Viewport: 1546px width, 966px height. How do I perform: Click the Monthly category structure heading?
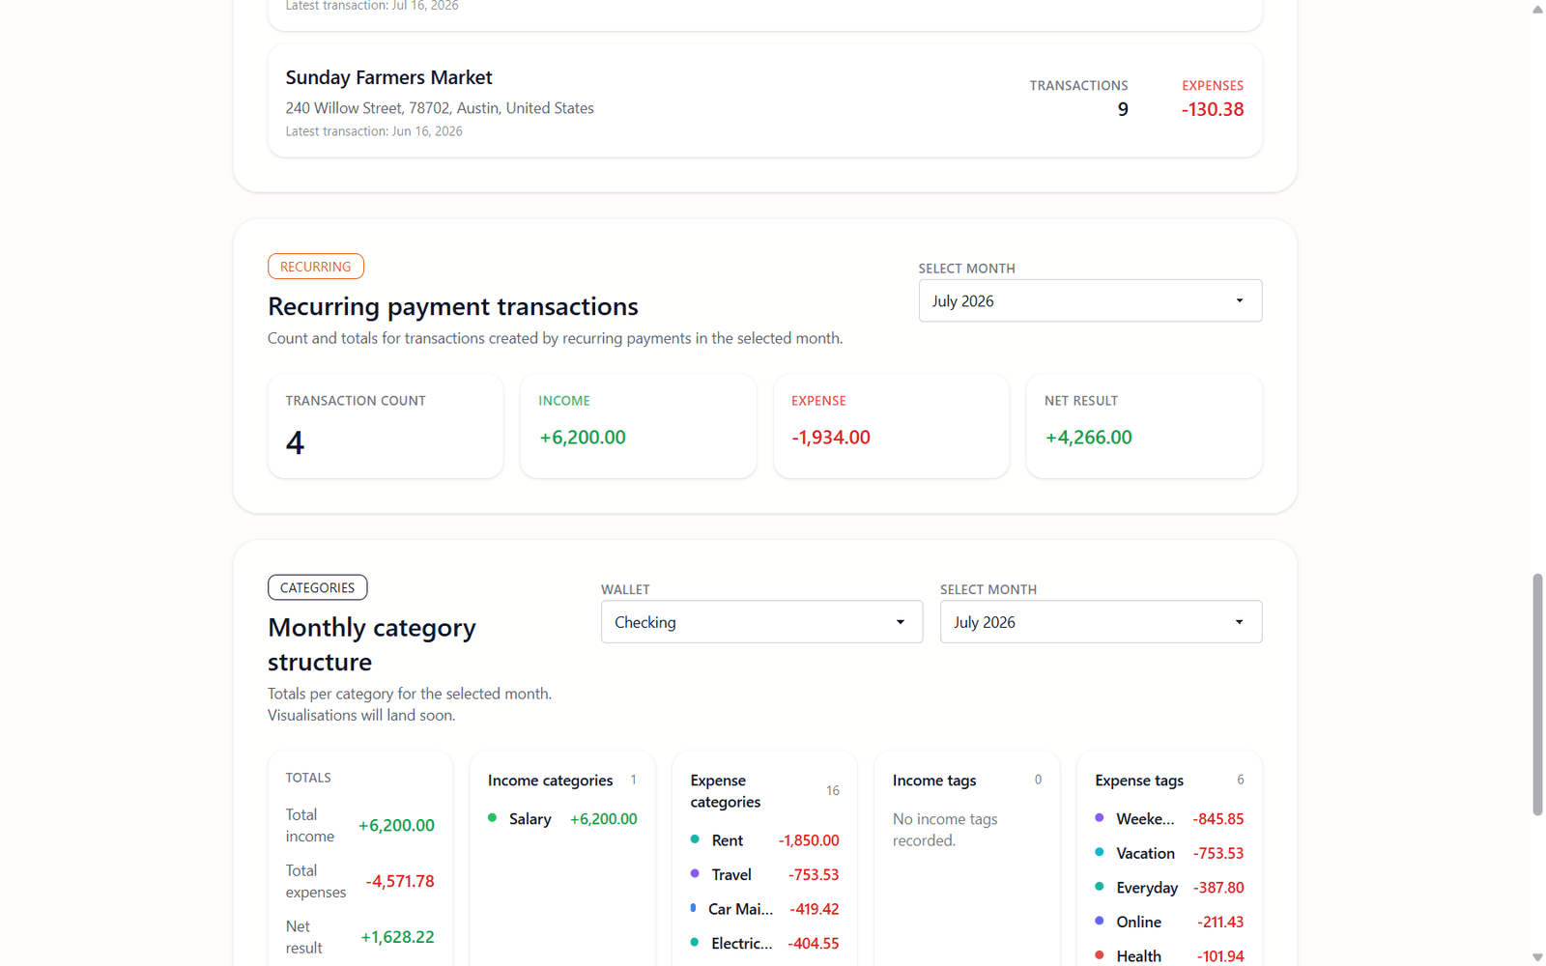pyautogui.click(x=372, y=644)
